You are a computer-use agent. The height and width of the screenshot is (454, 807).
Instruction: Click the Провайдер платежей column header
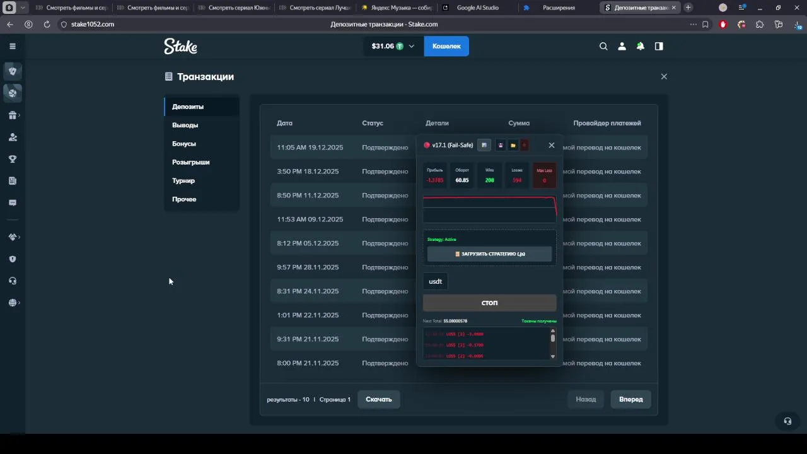pyautogui.click(x=607, y=123)
